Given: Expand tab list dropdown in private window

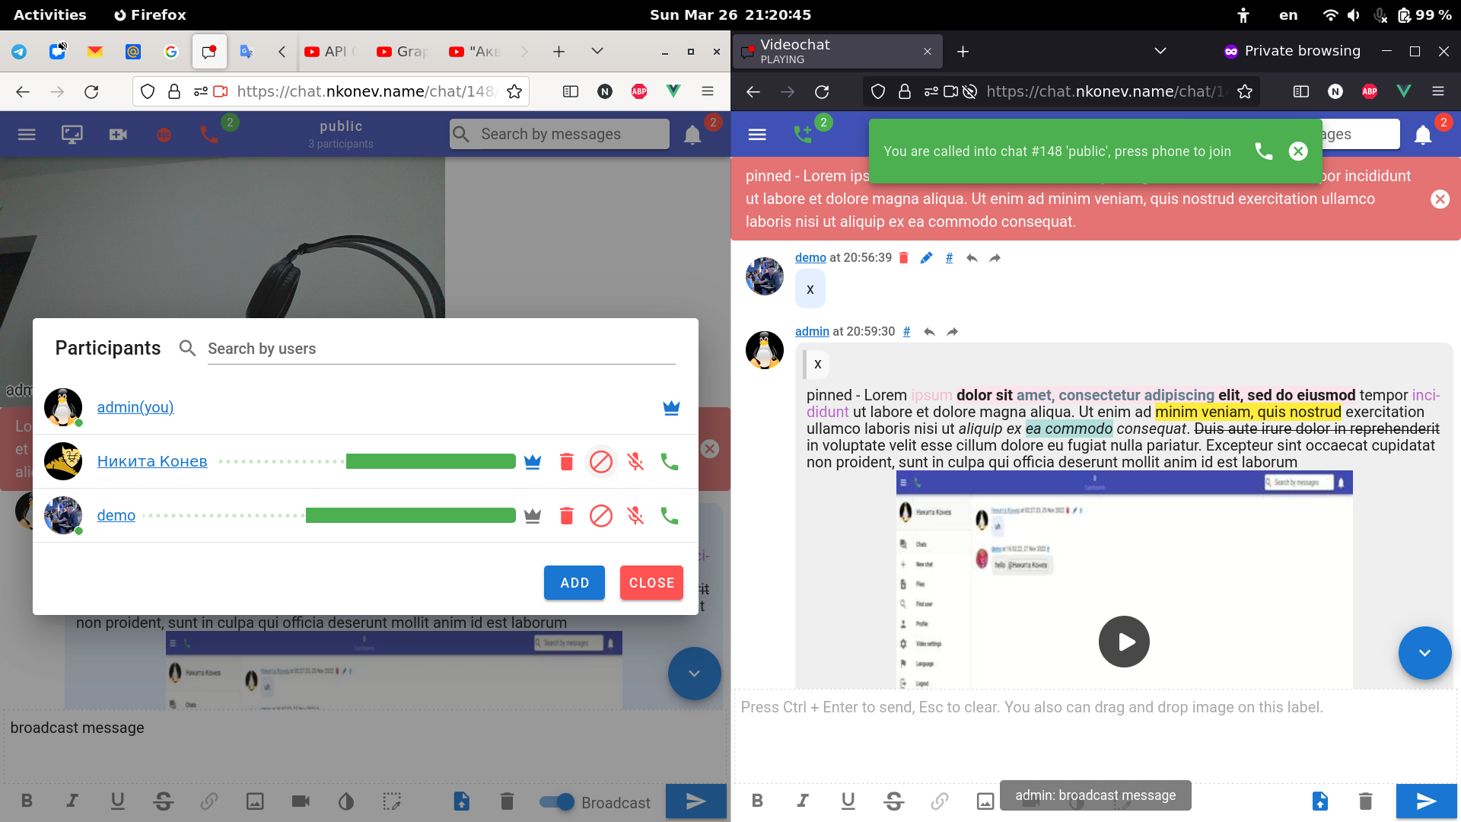Looking at the screenshot, I should click(1160, 51).
